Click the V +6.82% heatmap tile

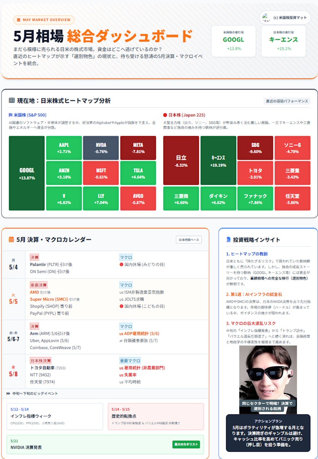pyautogui.click(x=64, y=199)
